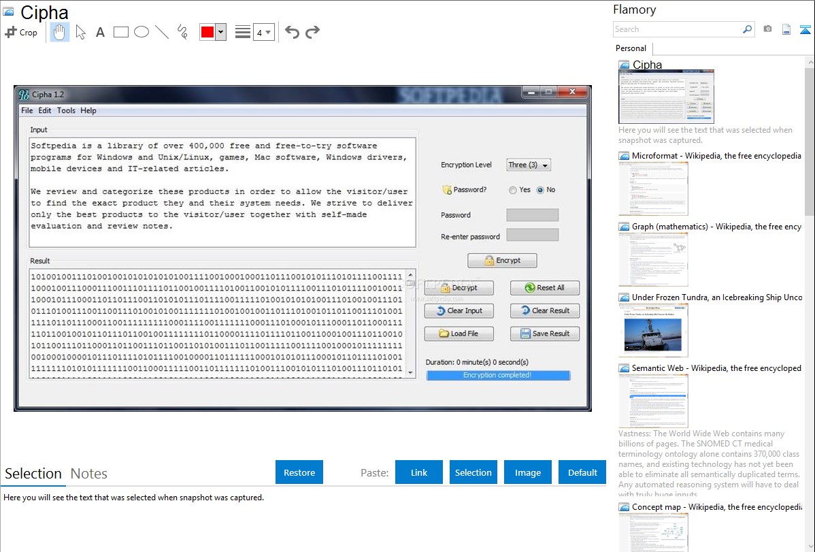The height and width of the screenshot is (552, 815).
Task: Activate the hand pan tool
Action: coord(60,32)
